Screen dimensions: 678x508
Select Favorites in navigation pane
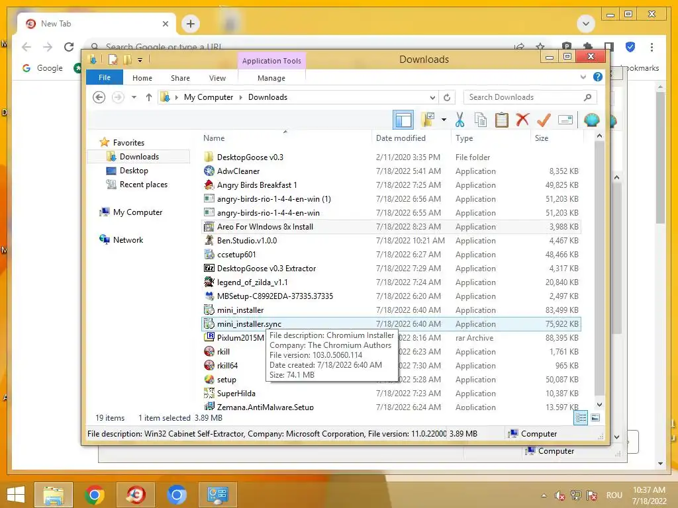[128, 143]
